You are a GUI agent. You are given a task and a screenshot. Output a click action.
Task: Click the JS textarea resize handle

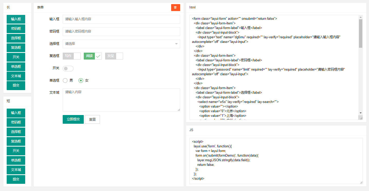point(361,182)
